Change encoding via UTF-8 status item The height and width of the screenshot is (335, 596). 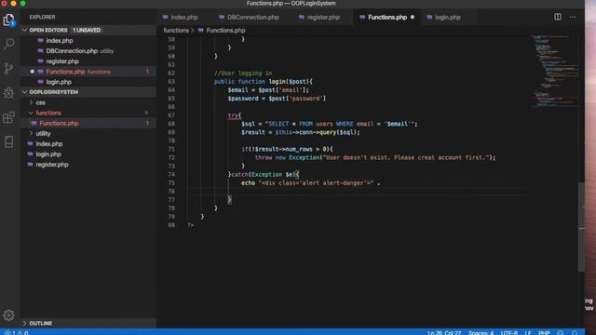tap(509, 333)
